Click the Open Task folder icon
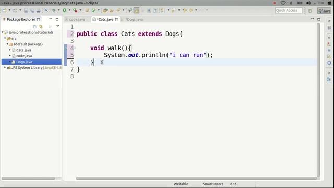334x188 pixels. pyautogui.click(x=111, y=10)
